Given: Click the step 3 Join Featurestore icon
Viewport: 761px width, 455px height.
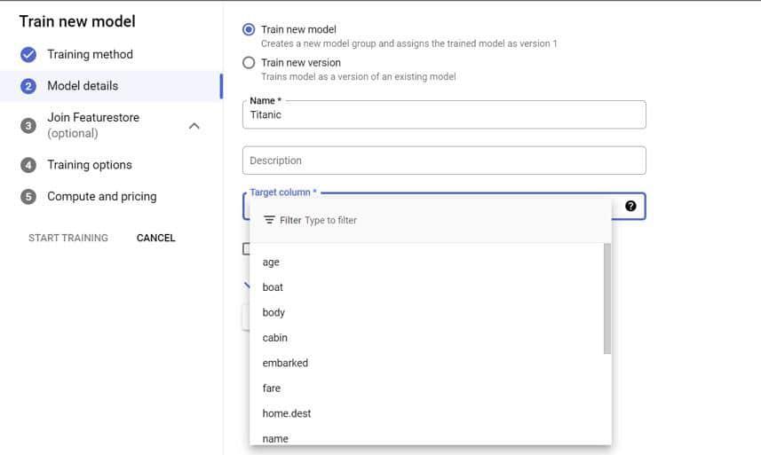Looking at the screenshot, I should (x=28, y=125).
